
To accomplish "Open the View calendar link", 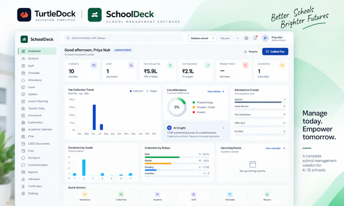I will (275, 148).
